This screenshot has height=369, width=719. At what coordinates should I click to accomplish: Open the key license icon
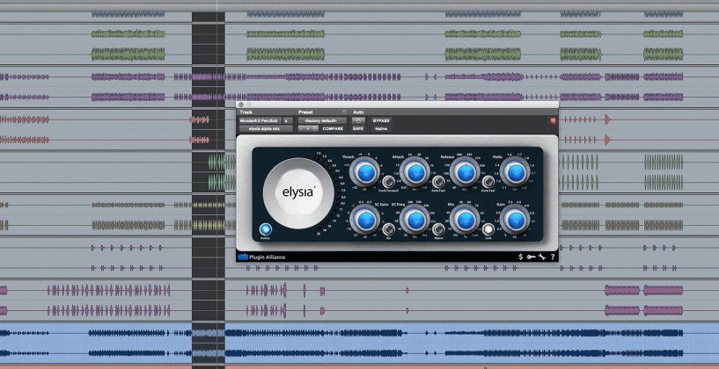532,257
